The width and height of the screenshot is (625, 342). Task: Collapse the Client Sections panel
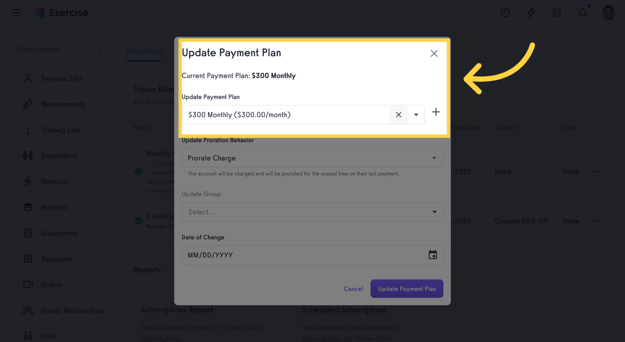pyautogui.click(x=101, y=49)
